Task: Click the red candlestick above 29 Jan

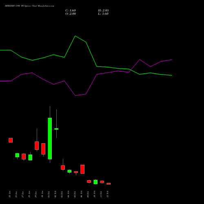Action: click(x=37, y=146)
